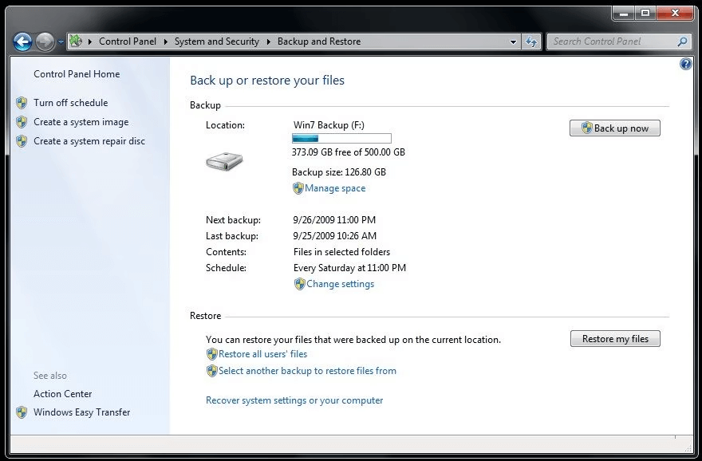This screenshot has width=702, height=461.
Task: Open the Change settings link
Action: pyautogui.click(x=340, y=283)
